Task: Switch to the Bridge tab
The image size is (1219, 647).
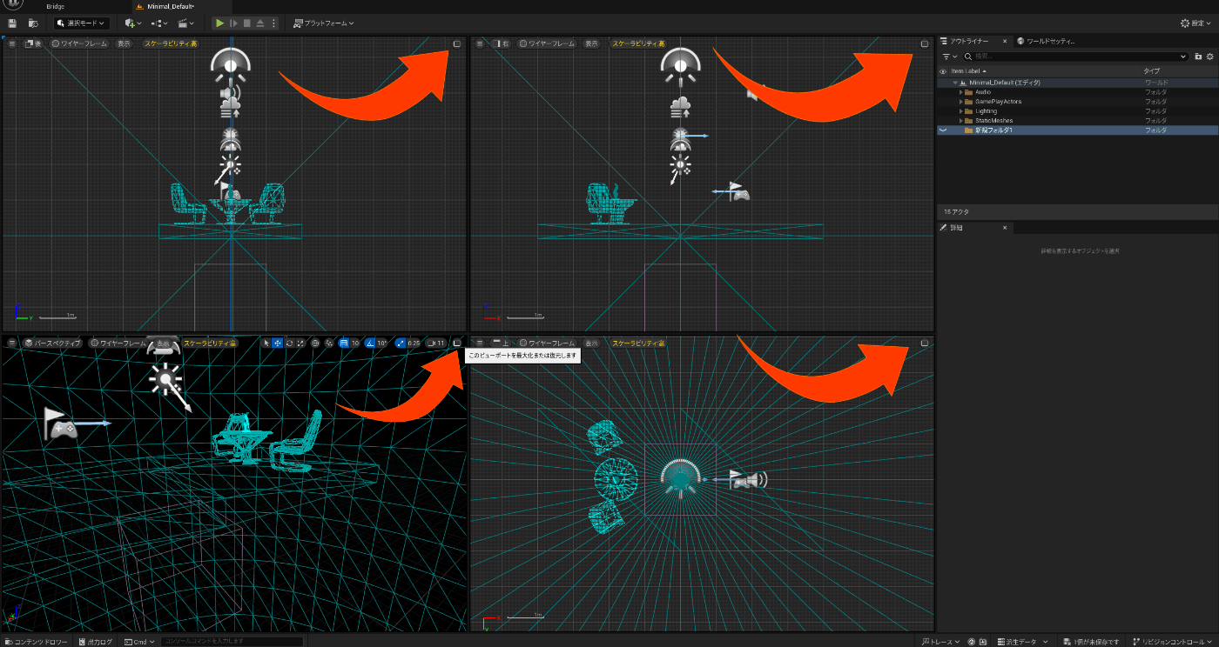Action: click(55, 6)
